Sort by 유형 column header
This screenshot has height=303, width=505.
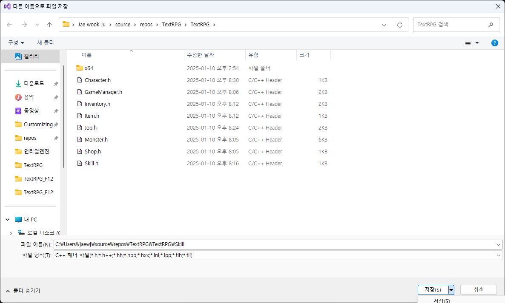pos(253,55)
